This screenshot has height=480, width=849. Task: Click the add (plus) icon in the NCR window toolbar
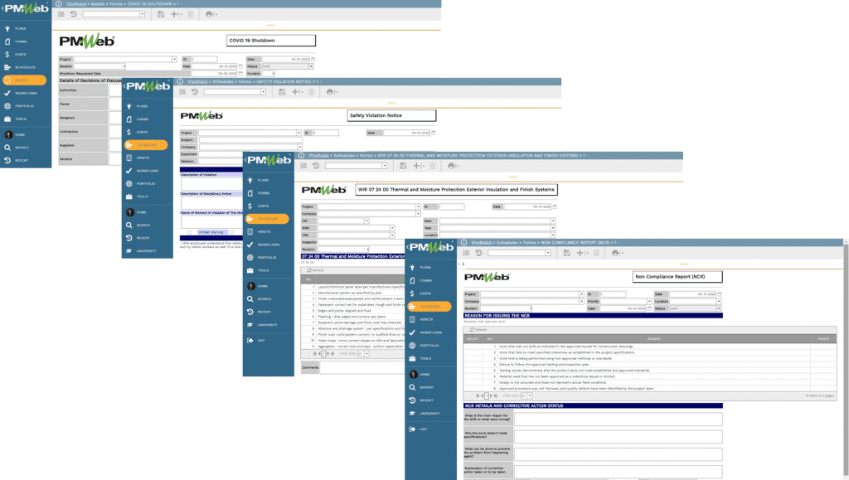[580, 253]
